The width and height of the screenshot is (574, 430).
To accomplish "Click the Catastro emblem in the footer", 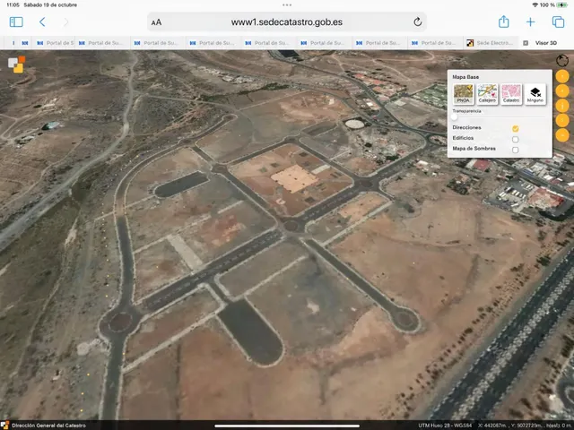I will click(x=4, y=426).
